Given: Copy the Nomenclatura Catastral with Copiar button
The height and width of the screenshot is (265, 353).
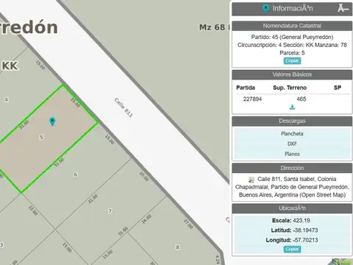Looking at the screenshot, I should click(292, 61).
